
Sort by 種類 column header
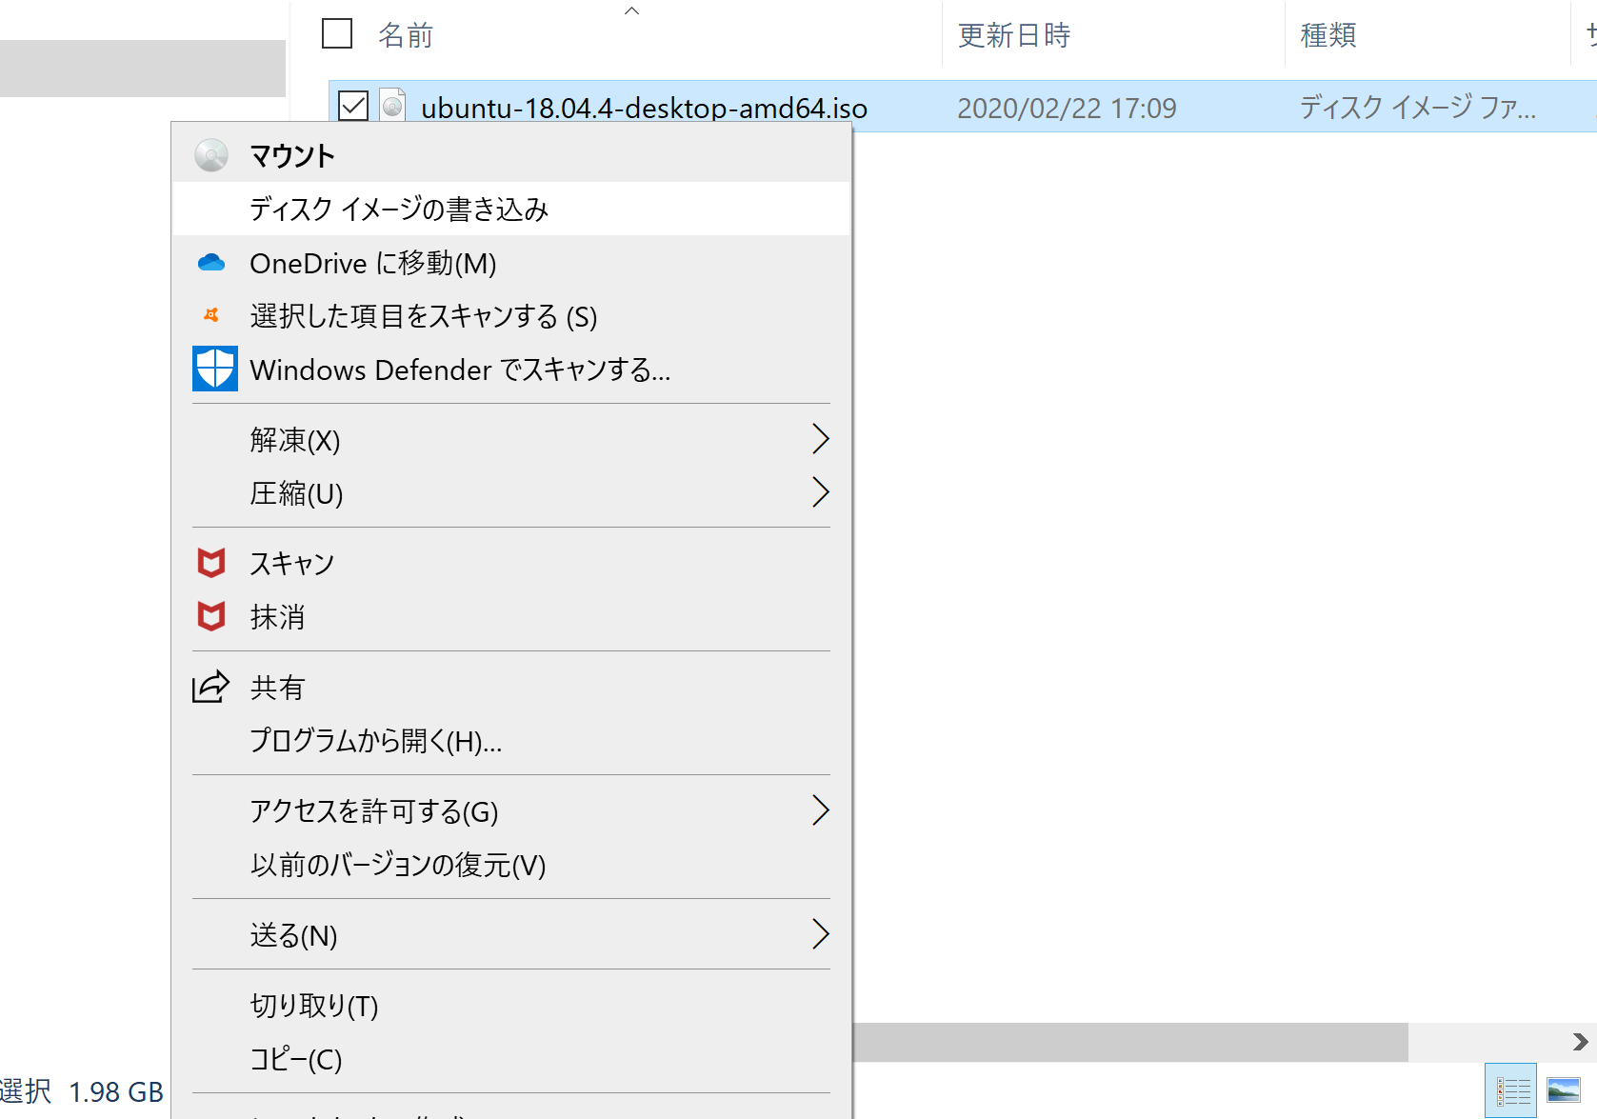[x=1328, y=35]
